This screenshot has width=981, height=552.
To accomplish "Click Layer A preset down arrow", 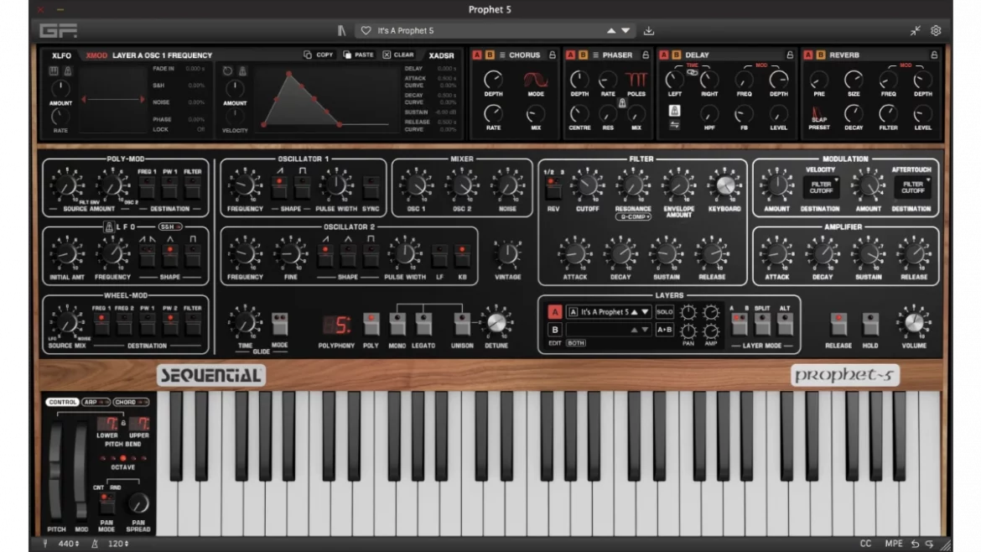I will click(x=645, y=312).
